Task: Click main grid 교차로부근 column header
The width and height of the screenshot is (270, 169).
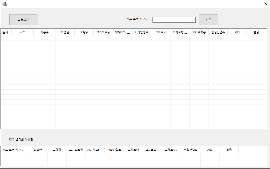Action: 199,32
